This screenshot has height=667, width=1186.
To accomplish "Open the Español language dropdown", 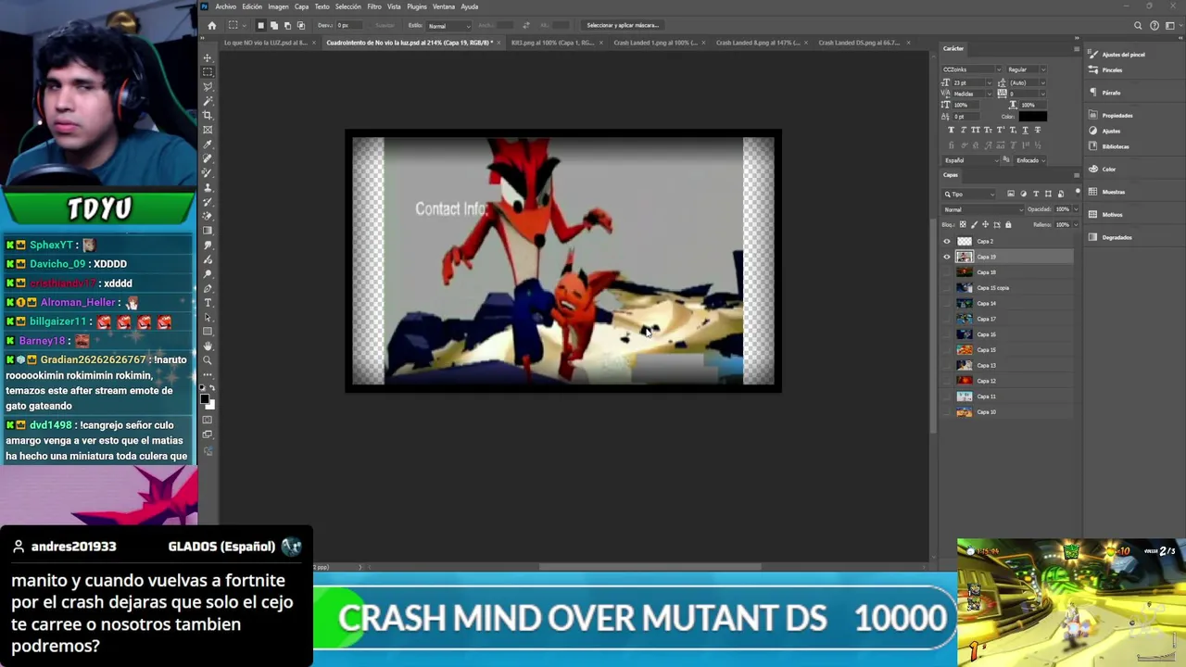I will coord(972,160).
